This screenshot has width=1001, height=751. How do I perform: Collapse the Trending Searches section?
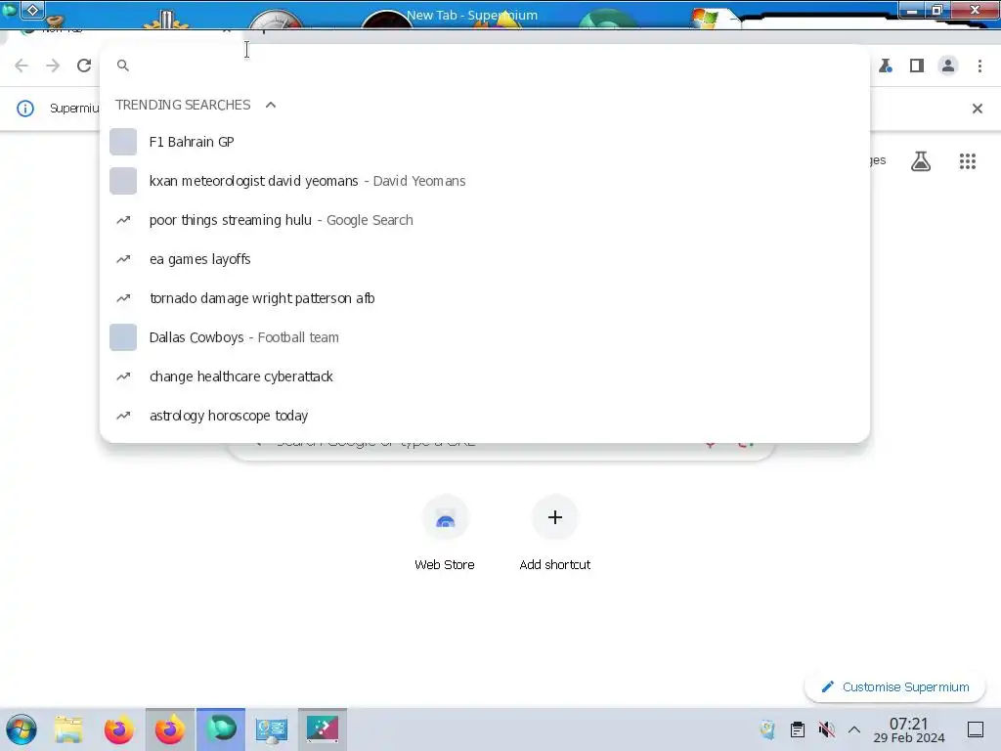pyautogui.click(x=271, y=105)
